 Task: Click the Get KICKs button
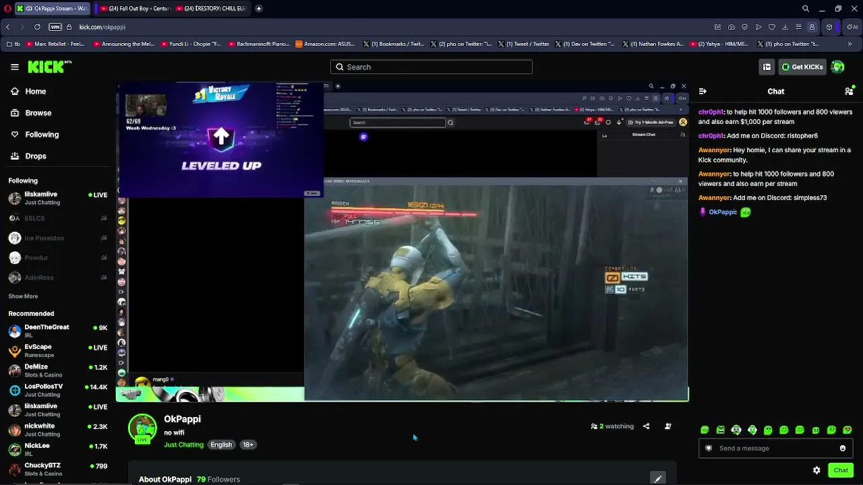[802, 67]
